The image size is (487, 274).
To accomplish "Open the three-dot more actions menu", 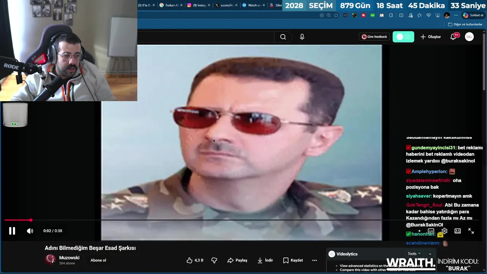I will 314,260.
